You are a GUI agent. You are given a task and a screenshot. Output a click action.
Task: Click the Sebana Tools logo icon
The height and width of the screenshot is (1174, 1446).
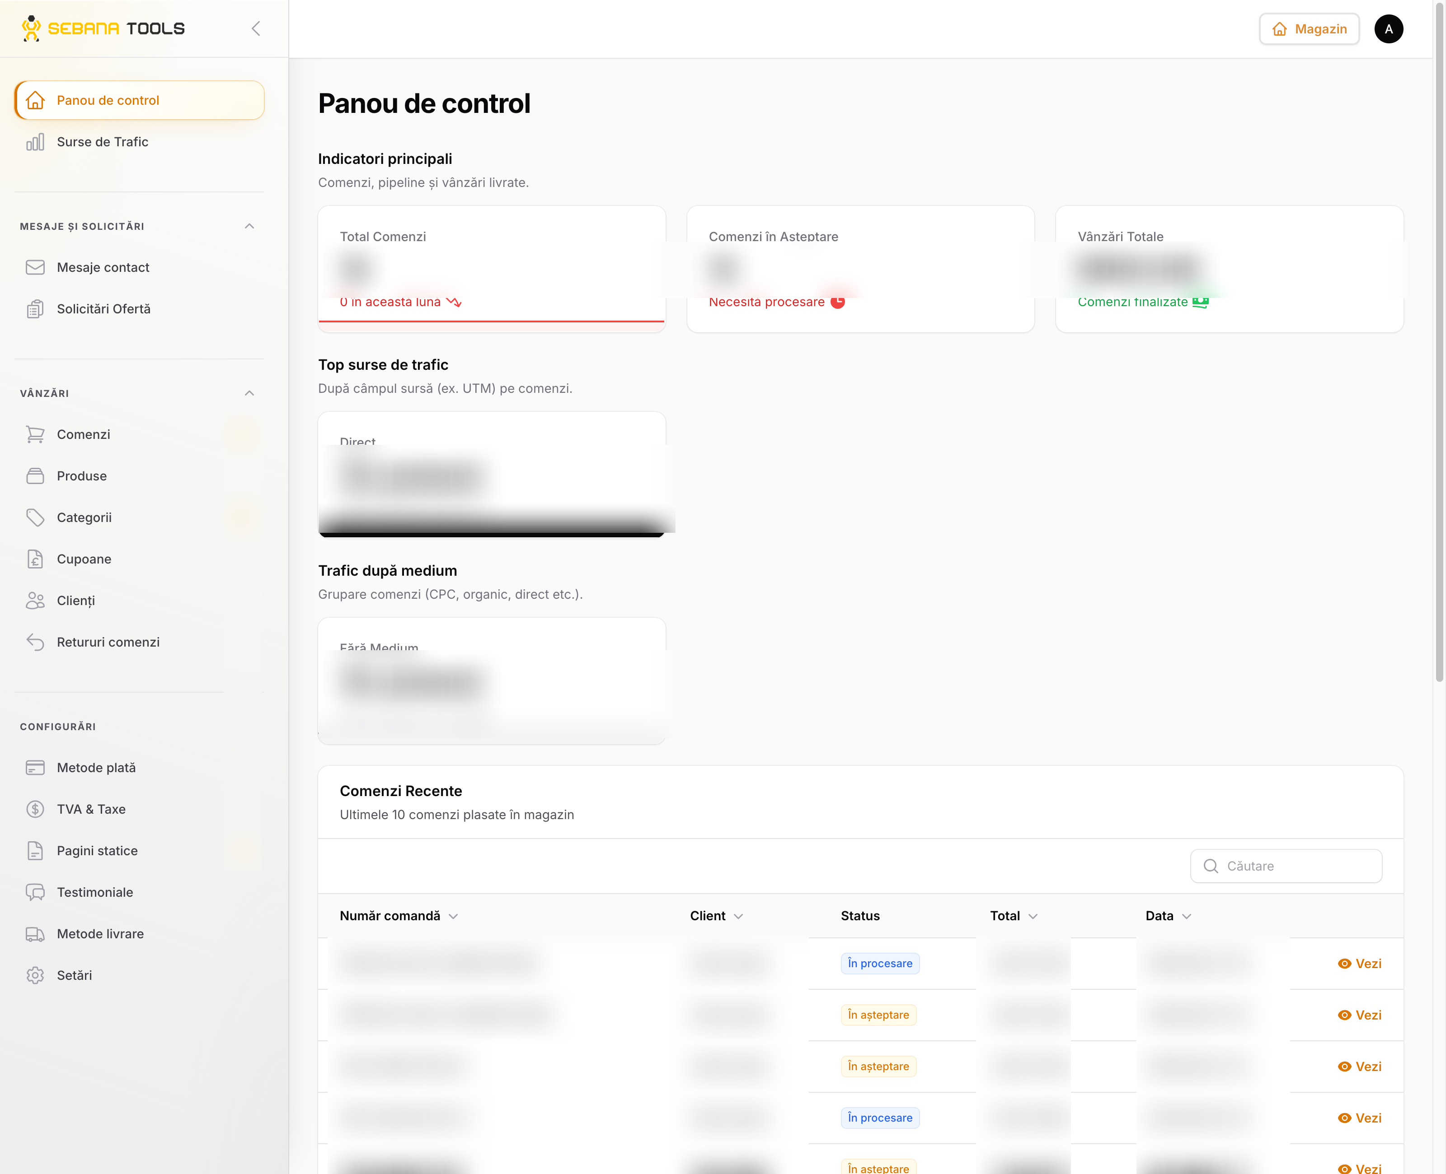31,28
